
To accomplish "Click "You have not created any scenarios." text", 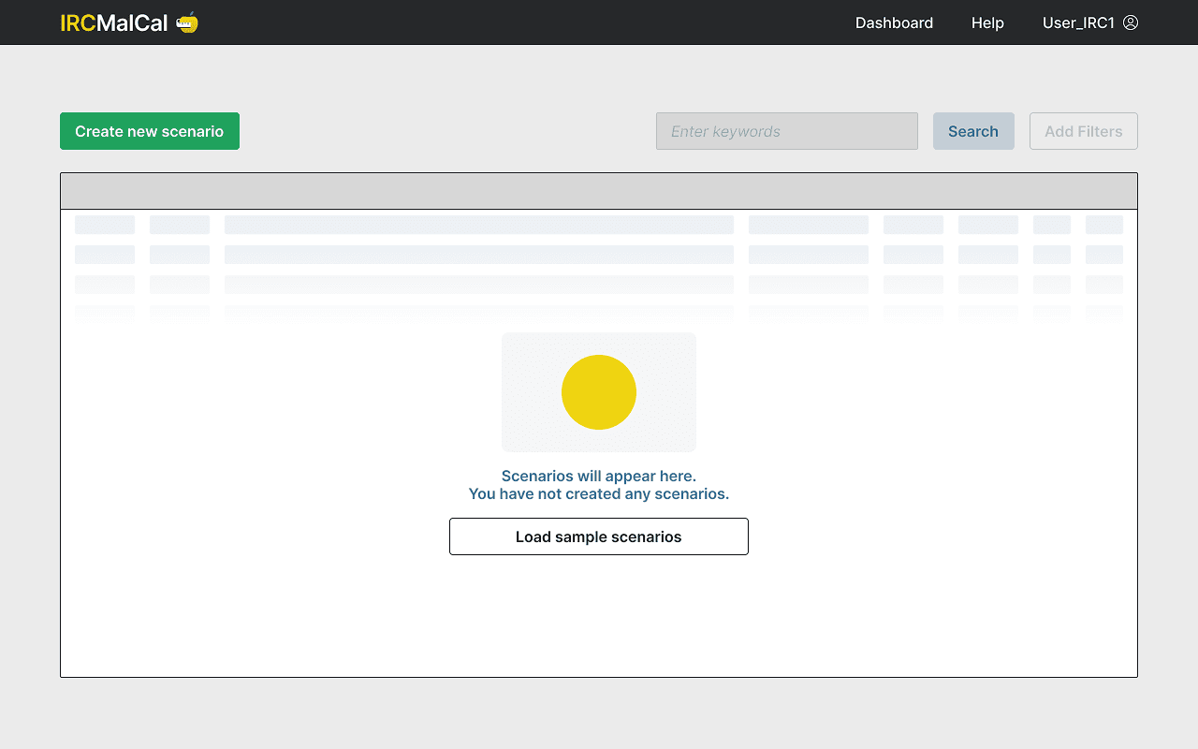I will 599,493.
